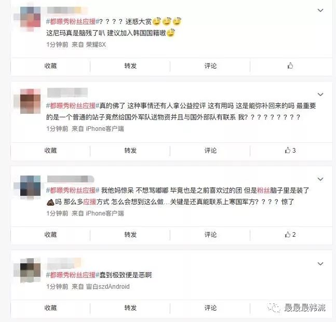
Task: Click 转发 under the last post
Action: (x=130, y=308)
